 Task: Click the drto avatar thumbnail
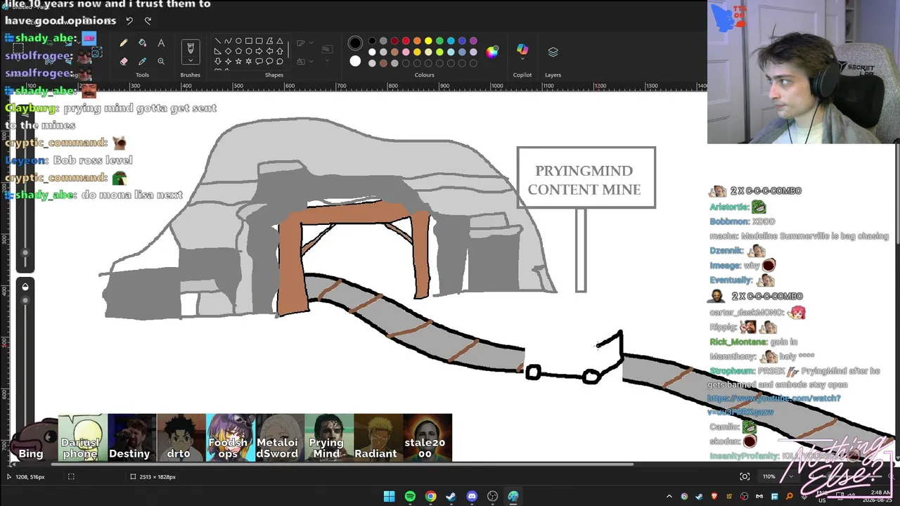tap(179, 437)
